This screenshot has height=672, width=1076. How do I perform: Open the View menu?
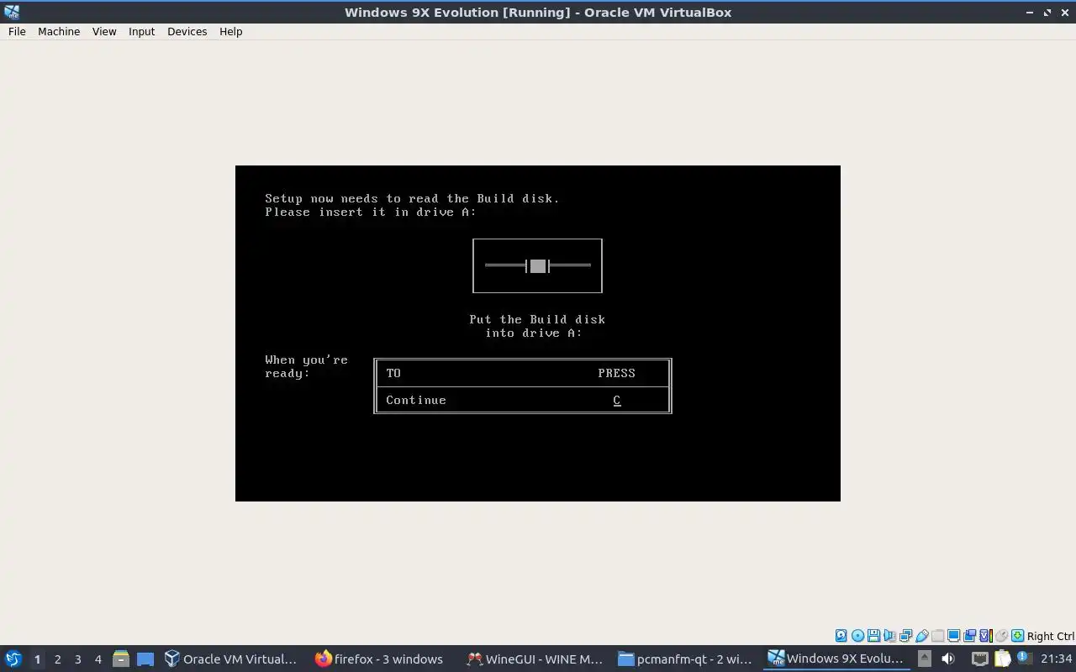point(104,31)
